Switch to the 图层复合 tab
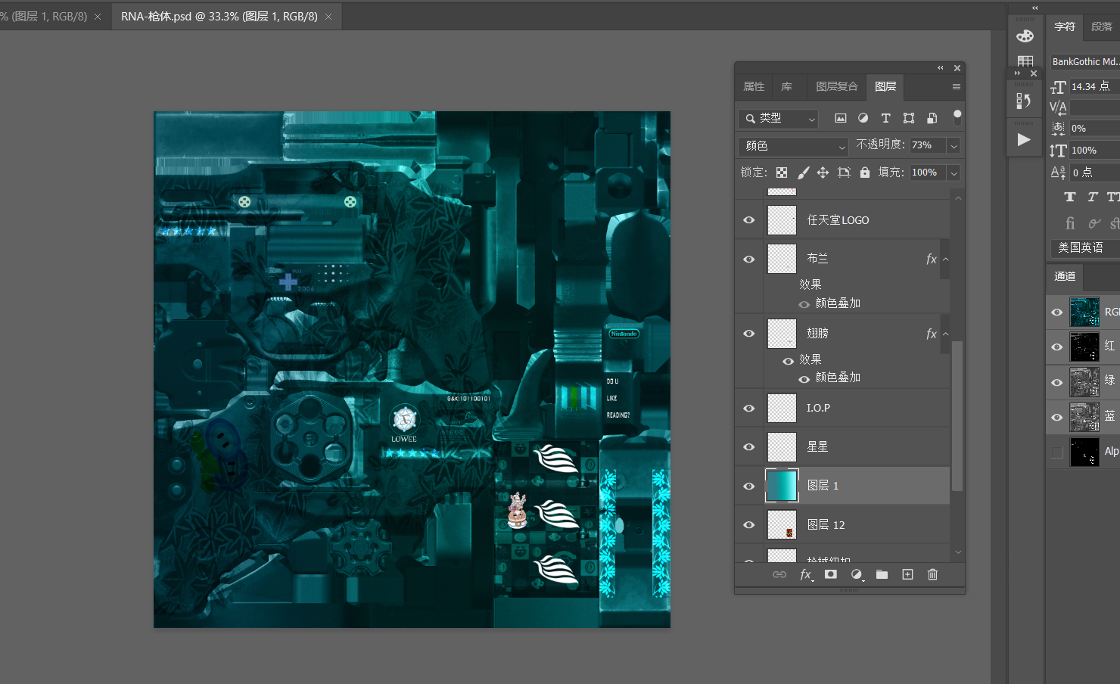Screen dimensions: 1120x684 [837, 87]
